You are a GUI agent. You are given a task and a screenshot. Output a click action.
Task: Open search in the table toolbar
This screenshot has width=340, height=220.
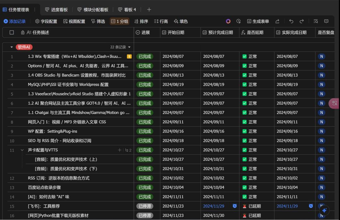pos(315,21)
